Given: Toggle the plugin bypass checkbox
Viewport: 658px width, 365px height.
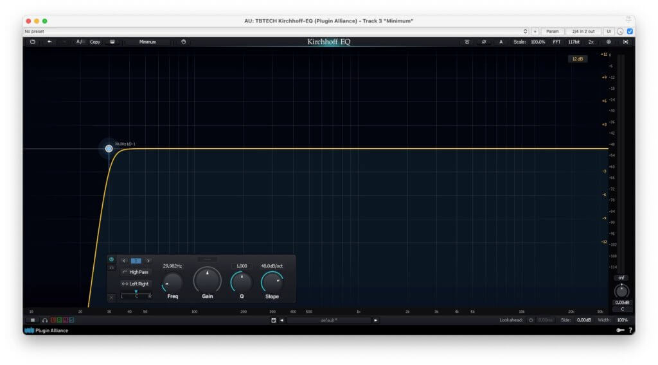Looking at the screenshot, I should click(x=630, y=31).
